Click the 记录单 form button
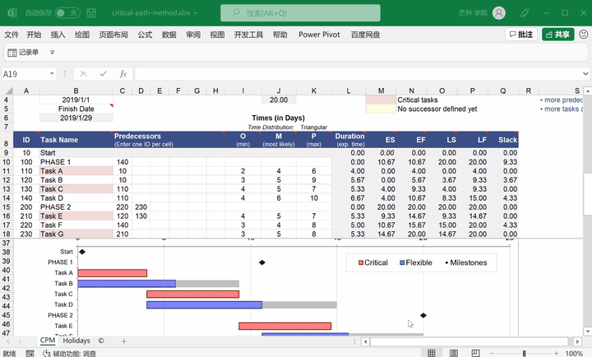592x357 pixels. point(23,52)
